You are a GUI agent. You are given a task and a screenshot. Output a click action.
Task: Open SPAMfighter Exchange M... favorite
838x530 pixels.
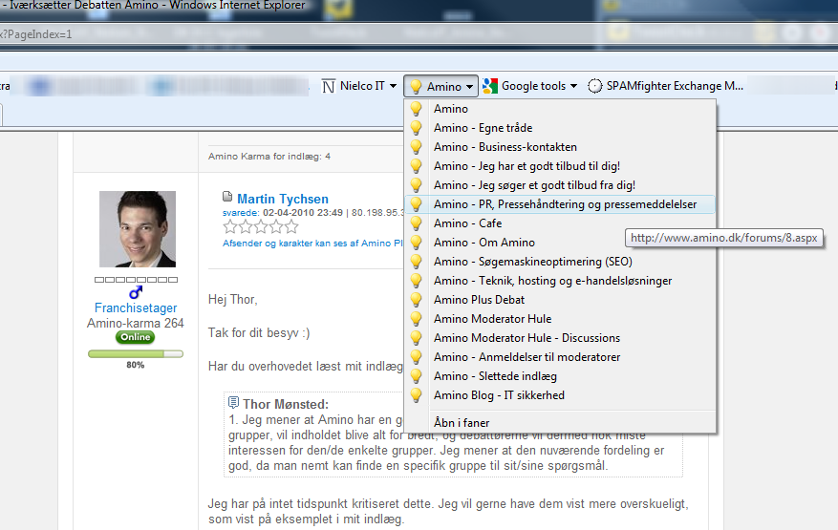coord(665,86)
